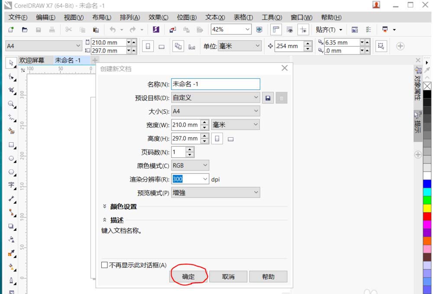Image resolution: width=433 pixels, height=294 pixels.
Task: Click the Import icon on the toolbar
Action: pos(173,29)
